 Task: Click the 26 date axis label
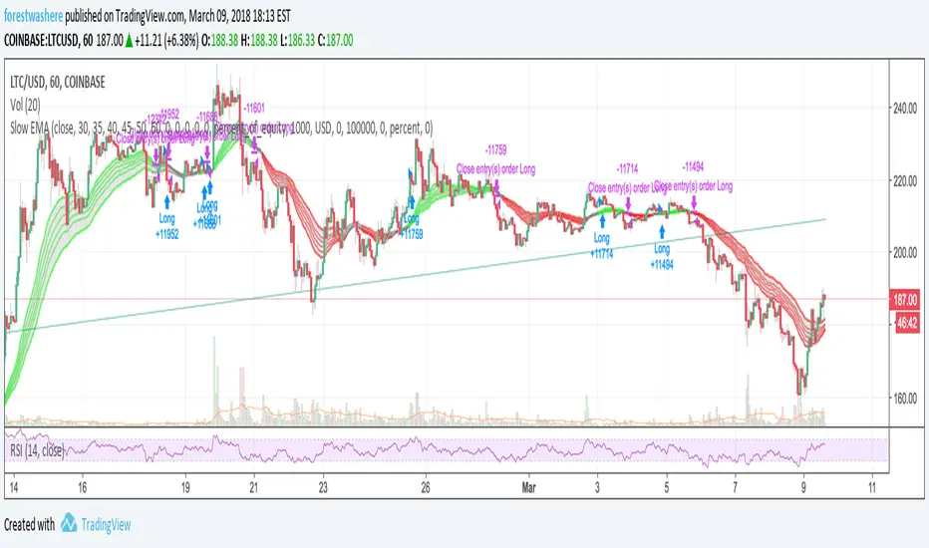[x=426, y=488]
